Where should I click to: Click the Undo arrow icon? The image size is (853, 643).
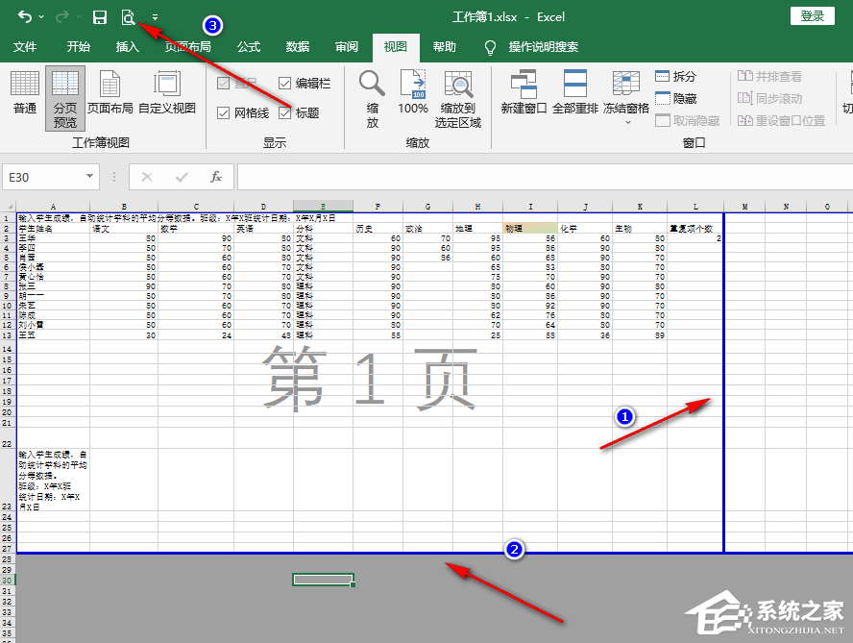click(x=24, y=17)
